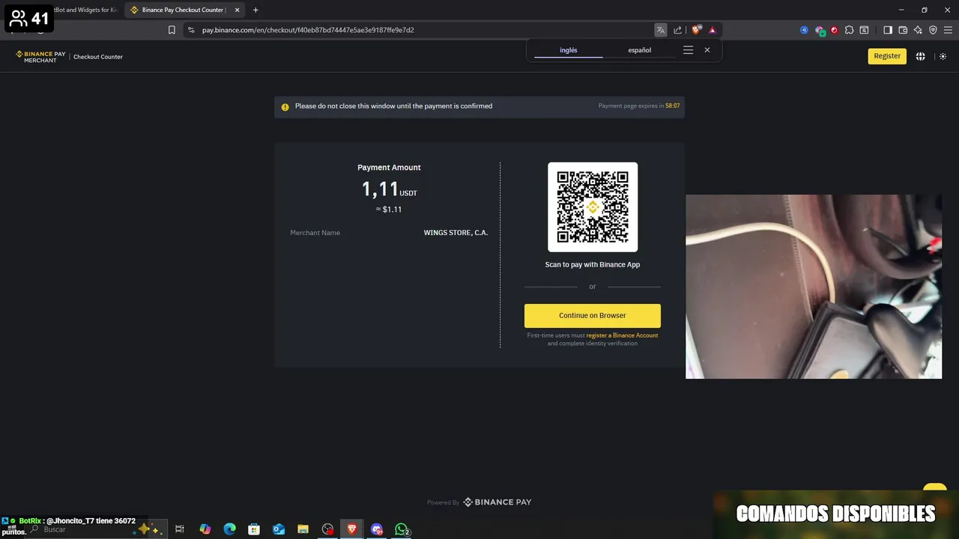Click the Payment Amount 1,11 USDT value
959x539 pixels.
(x=389, y=189)
